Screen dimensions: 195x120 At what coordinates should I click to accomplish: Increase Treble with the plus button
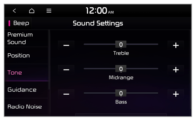tap(176, 45)
